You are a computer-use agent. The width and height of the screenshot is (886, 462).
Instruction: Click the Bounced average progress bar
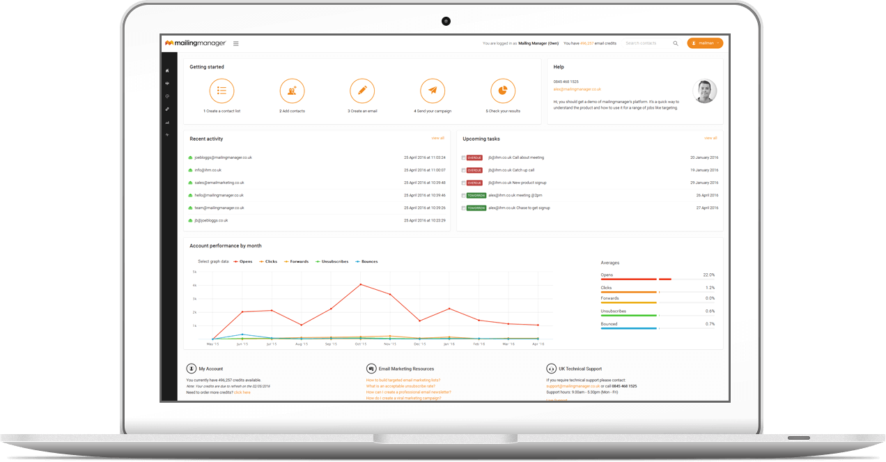click(x=658, y=328)
